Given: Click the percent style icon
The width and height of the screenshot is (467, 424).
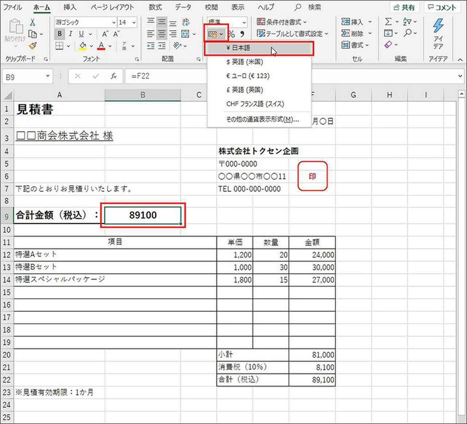Looking at the screenshot, I should click(232, 34).
